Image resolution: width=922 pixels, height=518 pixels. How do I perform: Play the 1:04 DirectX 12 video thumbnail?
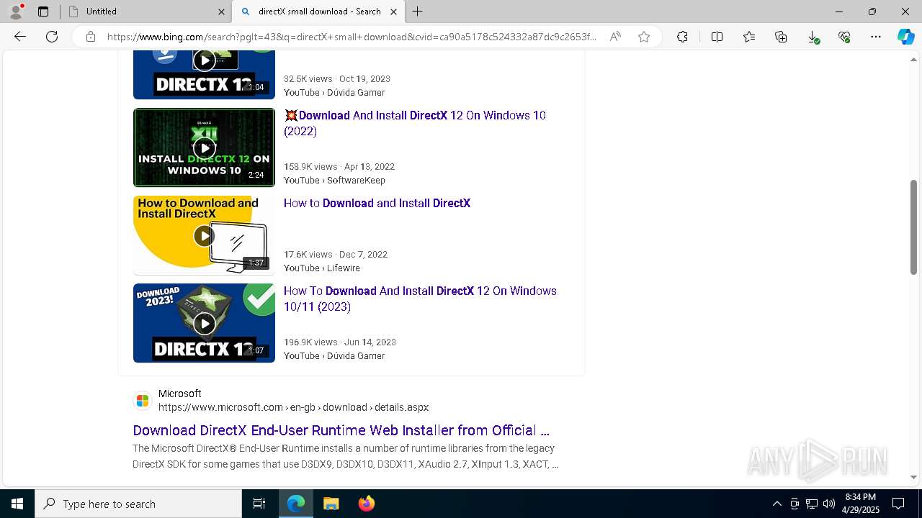coord(204,75)
